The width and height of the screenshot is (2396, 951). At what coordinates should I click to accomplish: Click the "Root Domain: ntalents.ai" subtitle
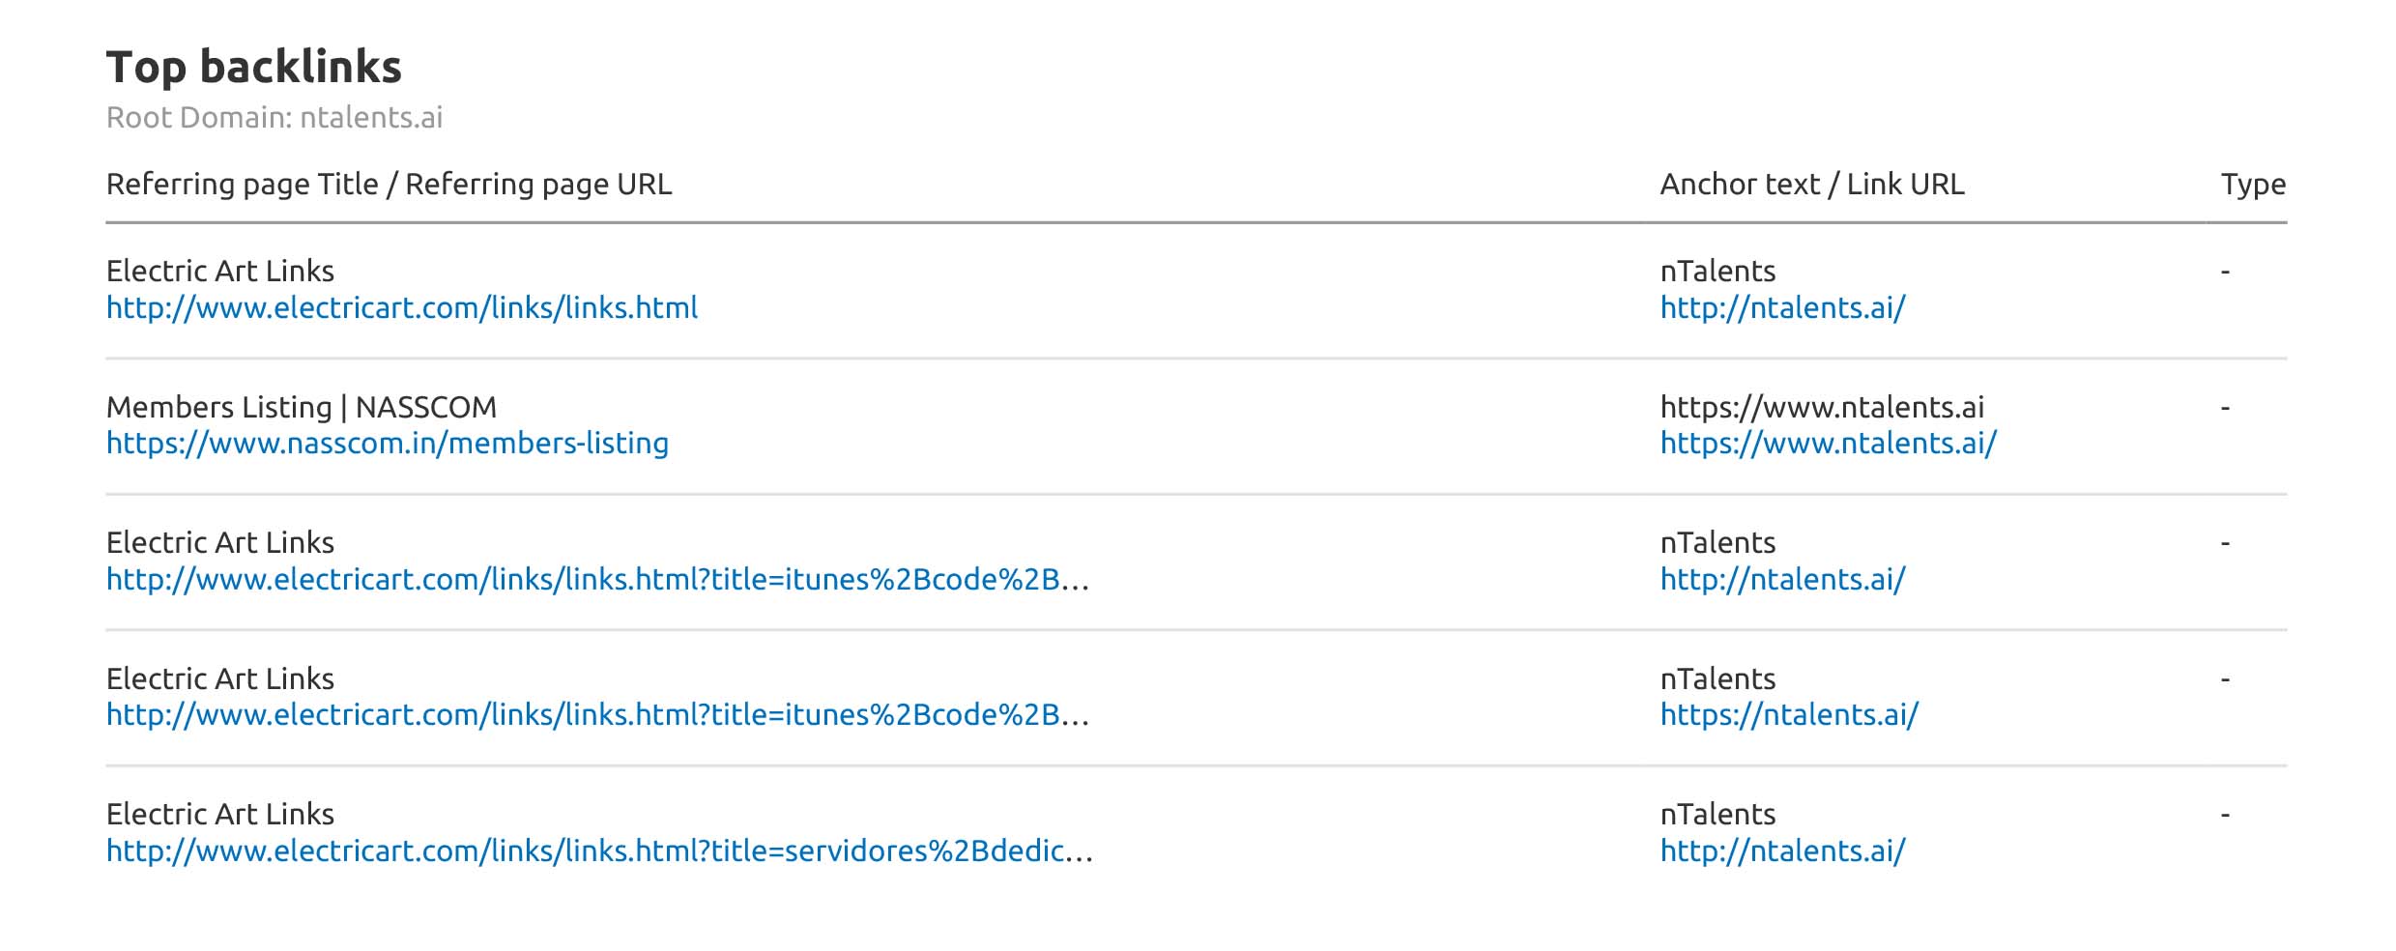click(x=274, y=118)
